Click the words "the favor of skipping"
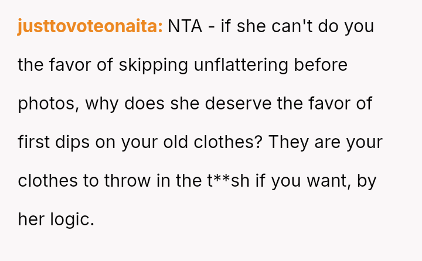 pos(103,65)
